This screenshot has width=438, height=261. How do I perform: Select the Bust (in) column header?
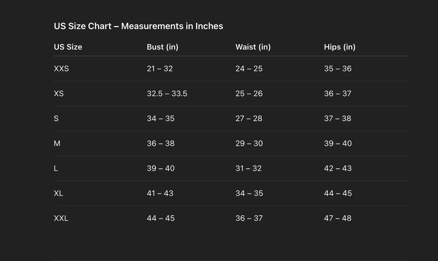[162, 47]
